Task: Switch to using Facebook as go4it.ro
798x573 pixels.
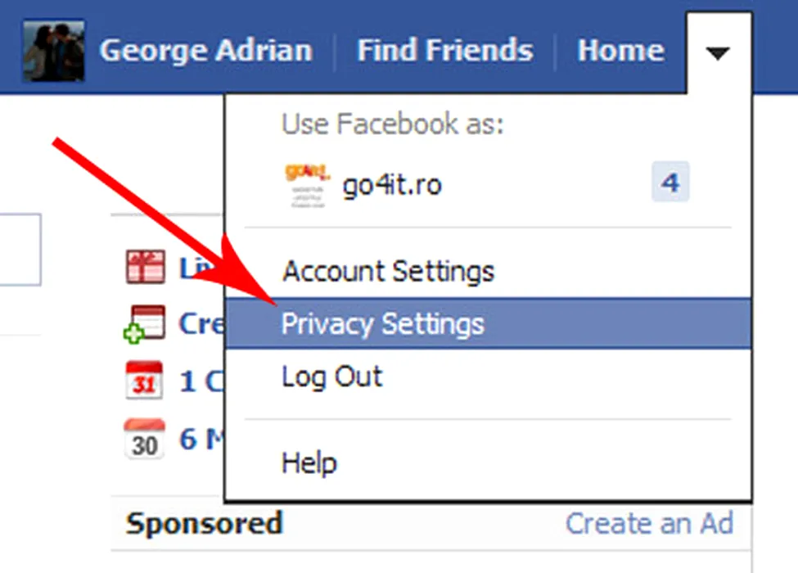Action: coord(391,185)
